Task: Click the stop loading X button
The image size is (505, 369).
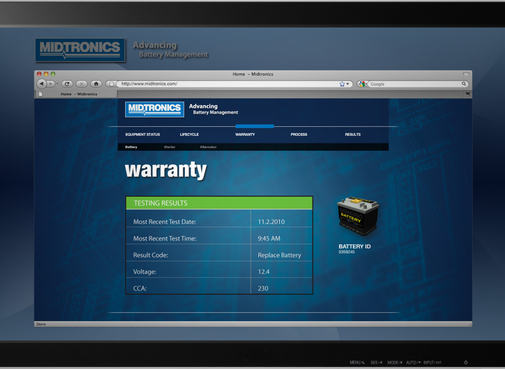Action: point(81,84)
